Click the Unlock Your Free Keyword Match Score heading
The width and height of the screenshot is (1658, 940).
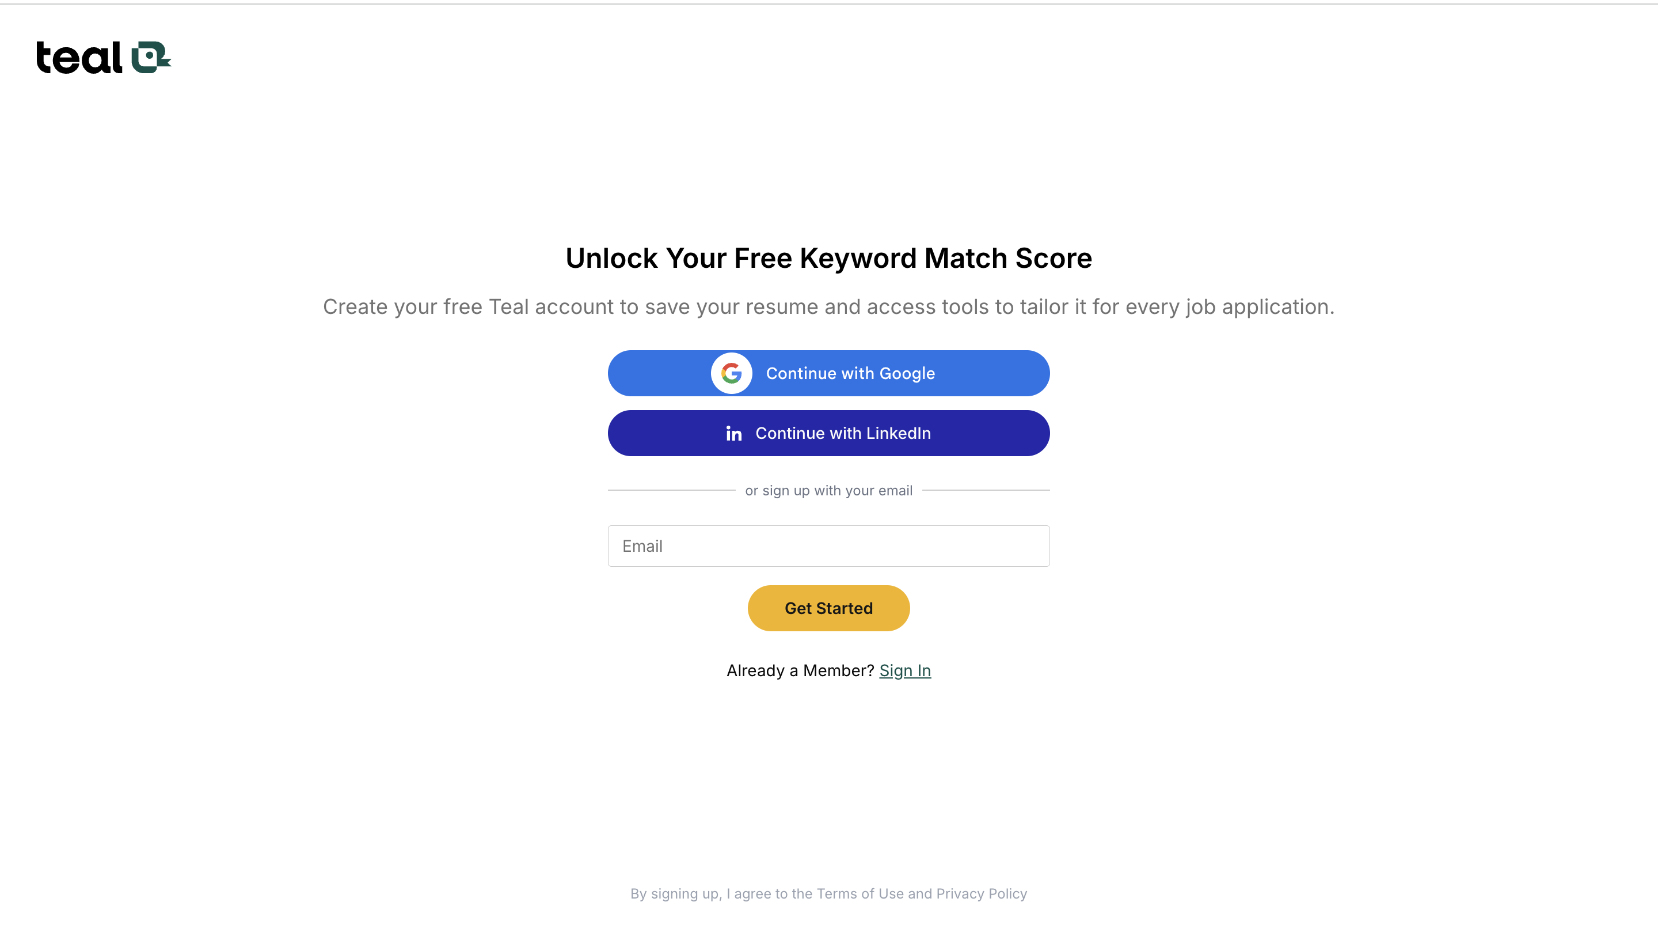pos(828,258)
